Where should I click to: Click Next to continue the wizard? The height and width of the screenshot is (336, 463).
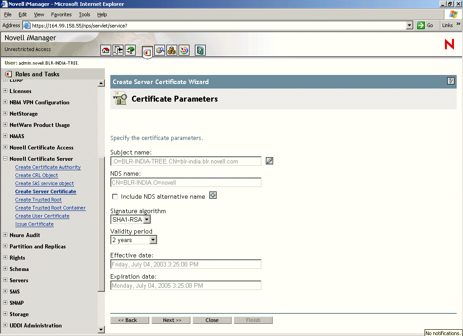[171, 320]
